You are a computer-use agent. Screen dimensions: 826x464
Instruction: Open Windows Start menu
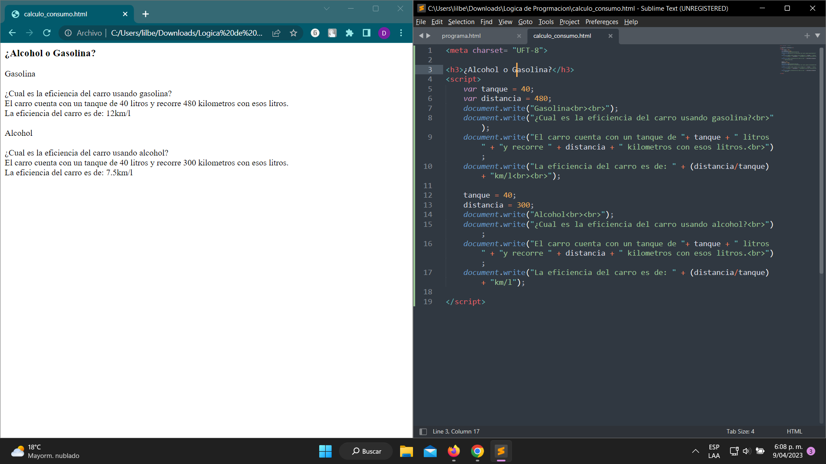coord(325,451)
